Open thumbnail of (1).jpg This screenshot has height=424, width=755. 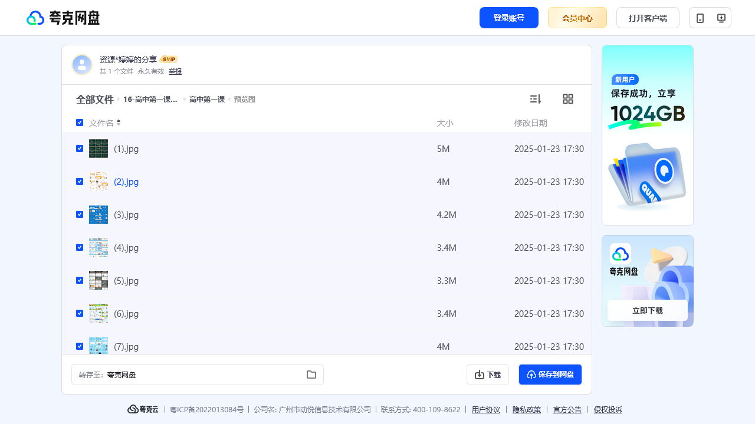pos(99,148)
